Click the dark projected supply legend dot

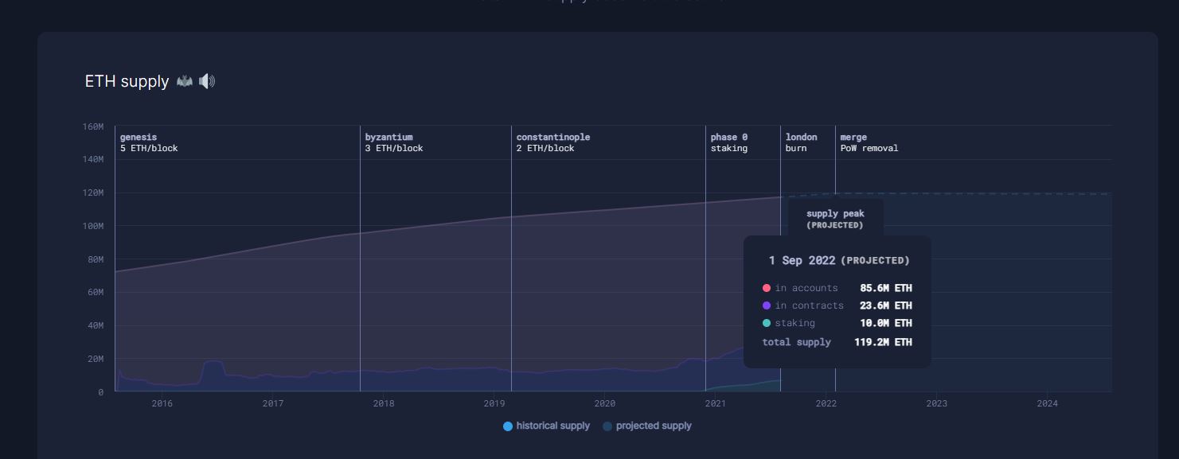tap(607, 426)
